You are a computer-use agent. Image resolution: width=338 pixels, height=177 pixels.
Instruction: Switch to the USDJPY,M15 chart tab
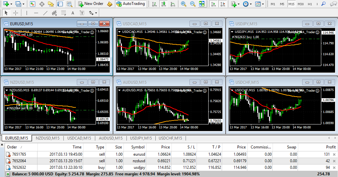141,138
